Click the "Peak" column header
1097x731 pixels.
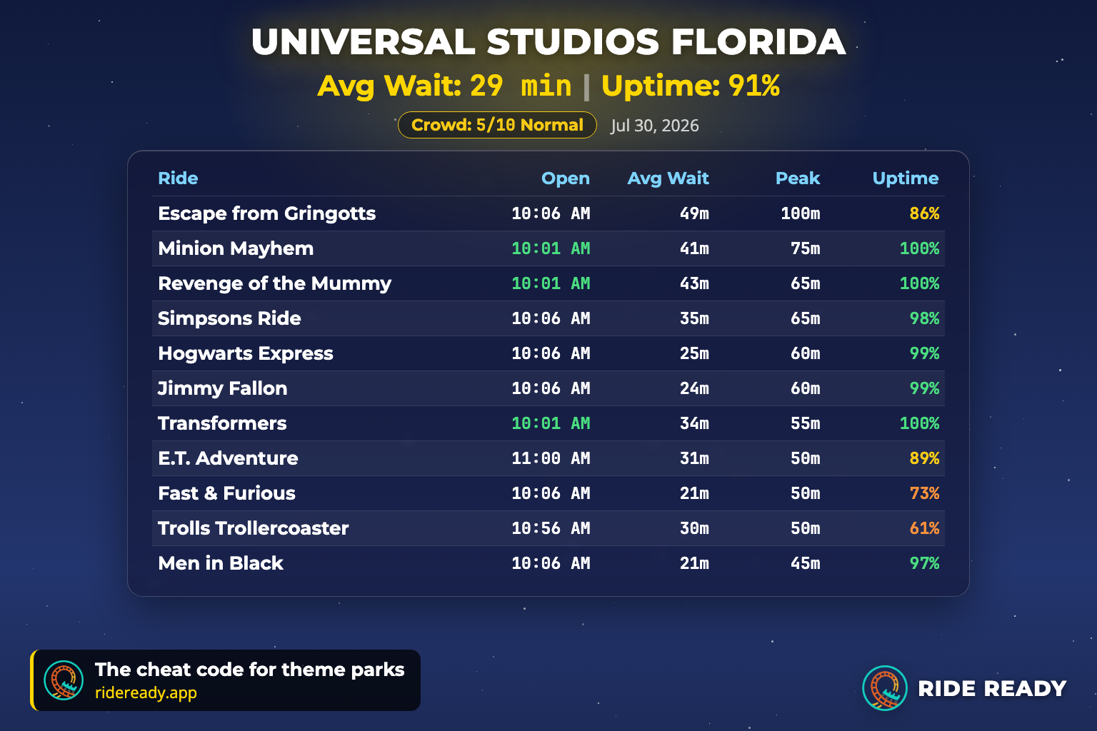tap(798, 178)
